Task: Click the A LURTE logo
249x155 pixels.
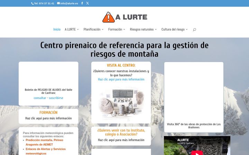Action: tap(124, 17)
